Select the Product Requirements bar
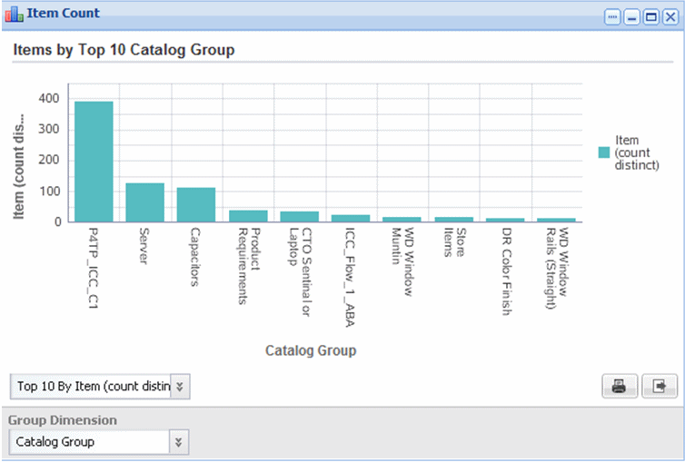 (x=248, y=216)
